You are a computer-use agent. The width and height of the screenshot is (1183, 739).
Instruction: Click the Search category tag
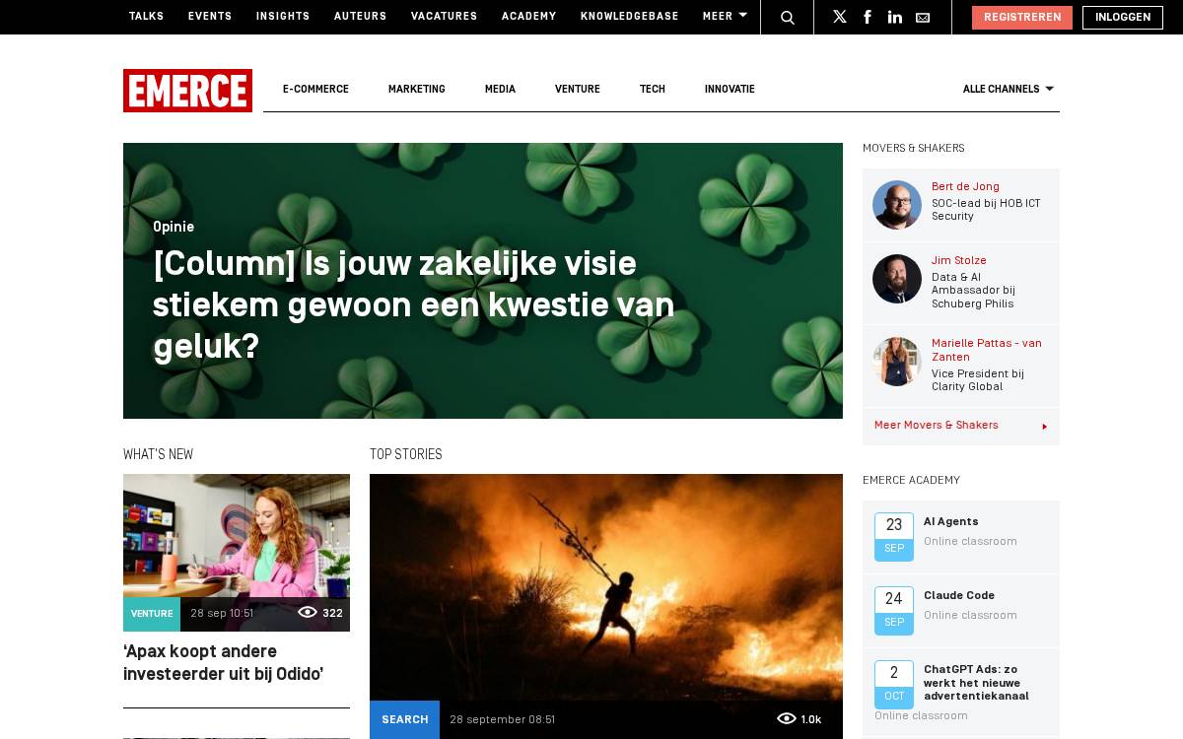[x=405, y=720]
